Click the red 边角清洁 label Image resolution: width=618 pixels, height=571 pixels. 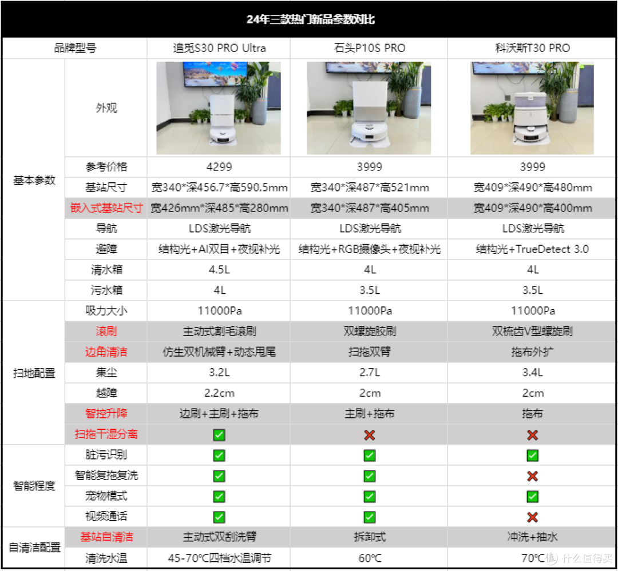(106, 352)
